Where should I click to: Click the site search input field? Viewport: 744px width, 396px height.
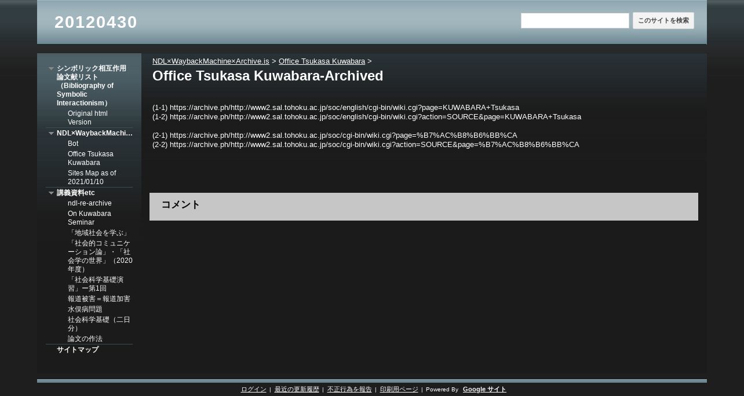[x=575, y=21]
